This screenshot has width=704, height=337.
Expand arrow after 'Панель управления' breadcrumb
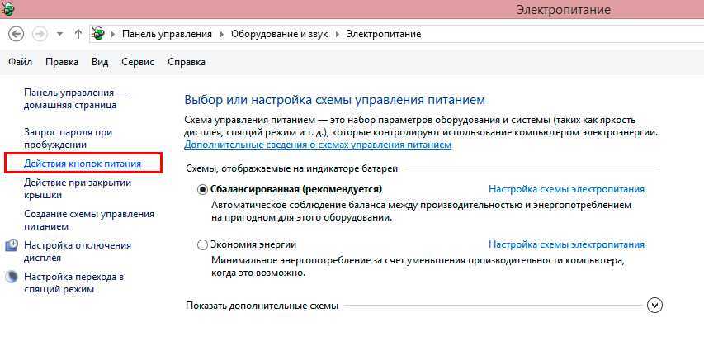point(221,35)
